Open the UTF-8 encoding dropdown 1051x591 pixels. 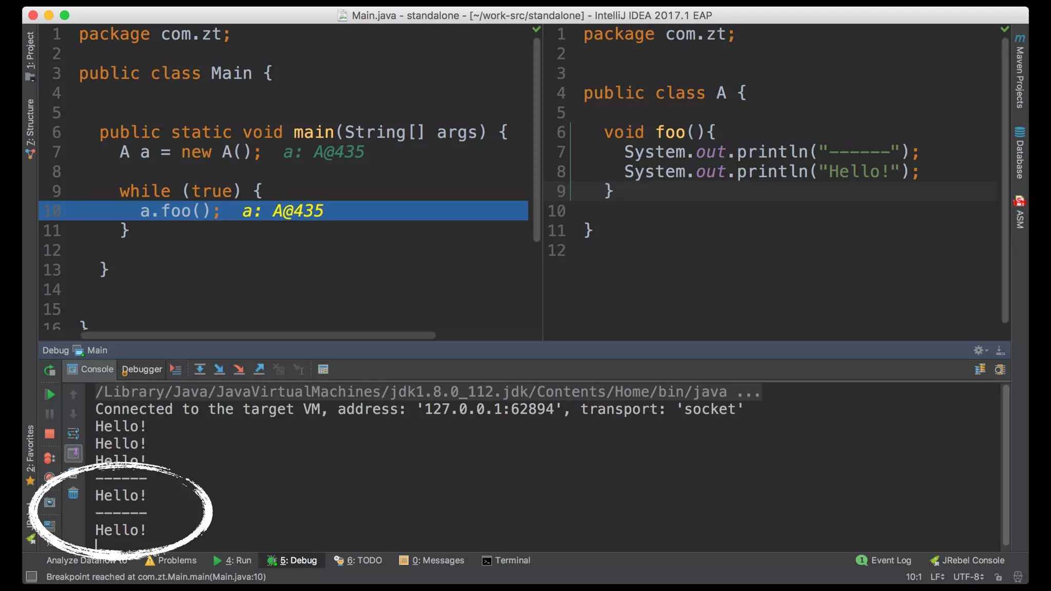tap(968, 577)
